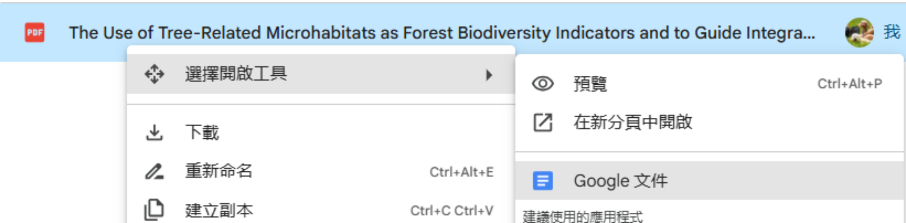This screenshot has width=906, height=223.
Task: Choose 在新分頁中開啟 option
Action: click(x=633, y=122)
